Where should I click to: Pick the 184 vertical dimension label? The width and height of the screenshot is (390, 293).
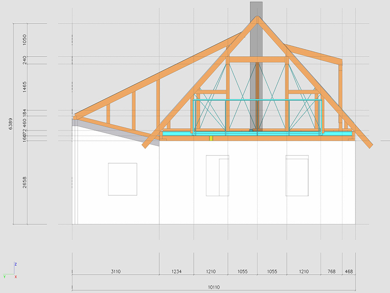[25, 113]
